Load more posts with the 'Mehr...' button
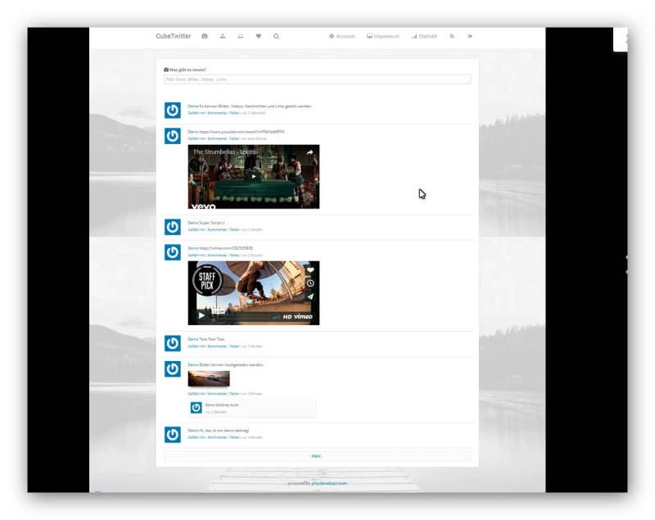655x520 pixels. coord(318,456)
